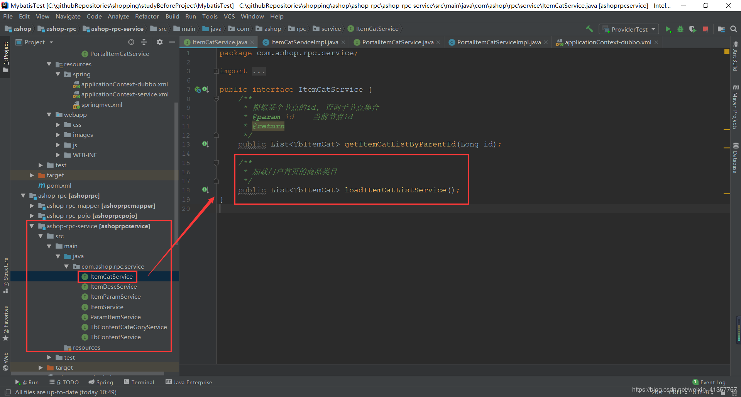Close the applicationContext-dubbo.xml tab
Image resolution: width=741 pixels, height=397 pixels.
(656, 42)
